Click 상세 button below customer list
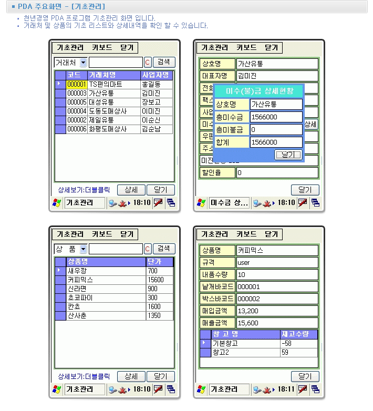Viewport: 373px width, 411px height. tap(131, 190)
